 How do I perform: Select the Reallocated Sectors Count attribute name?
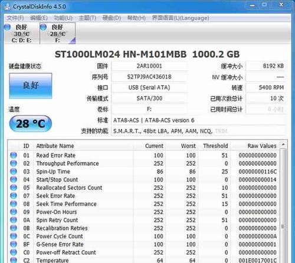click(69, 188)
